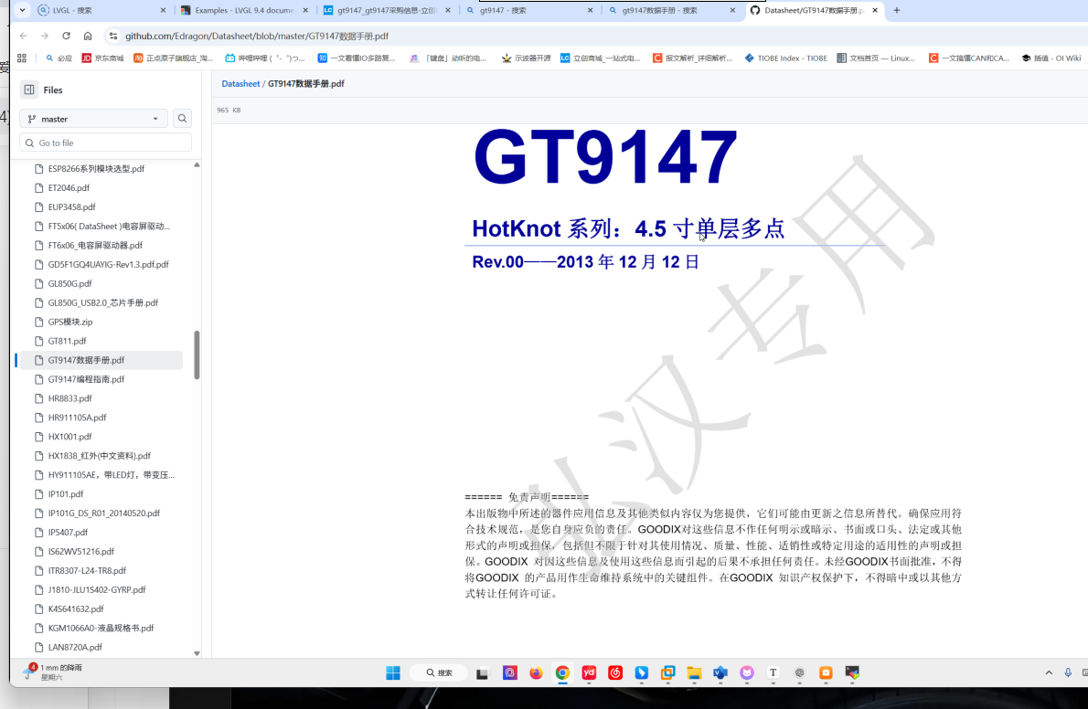Select GPS模块.zip file

[70, 322]
